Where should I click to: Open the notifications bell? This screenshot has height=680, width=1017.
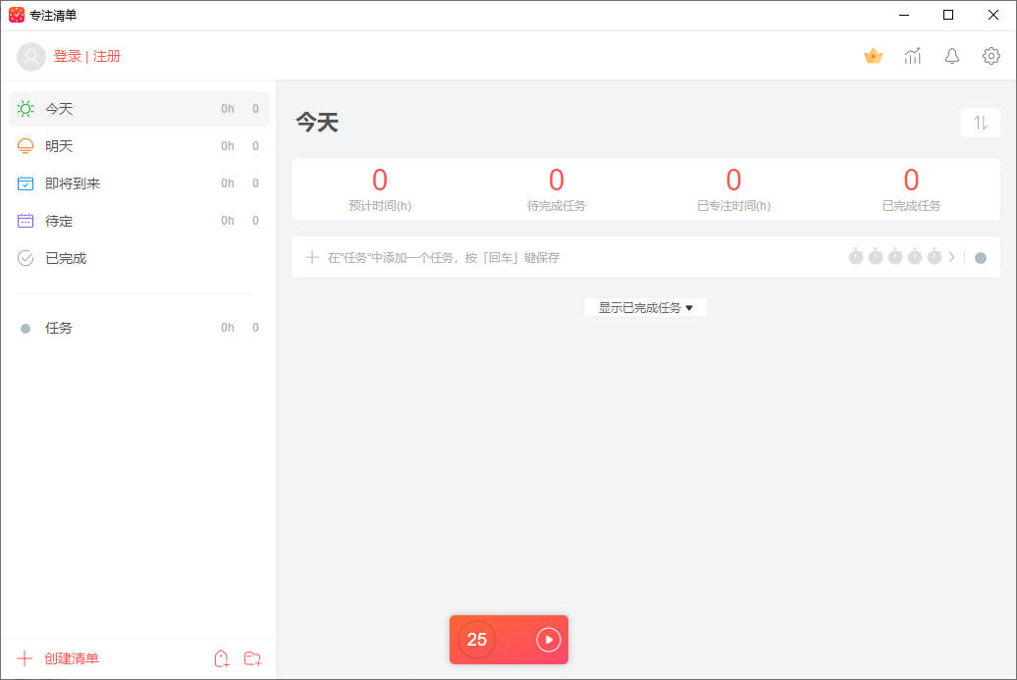coord(952,56)
